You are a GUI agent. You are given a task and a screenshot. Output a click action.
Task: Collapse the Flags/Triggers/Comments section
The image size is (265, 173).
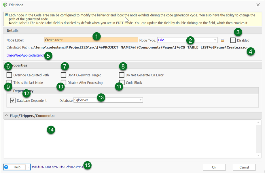pyautogui.click(x=6, y=116)
